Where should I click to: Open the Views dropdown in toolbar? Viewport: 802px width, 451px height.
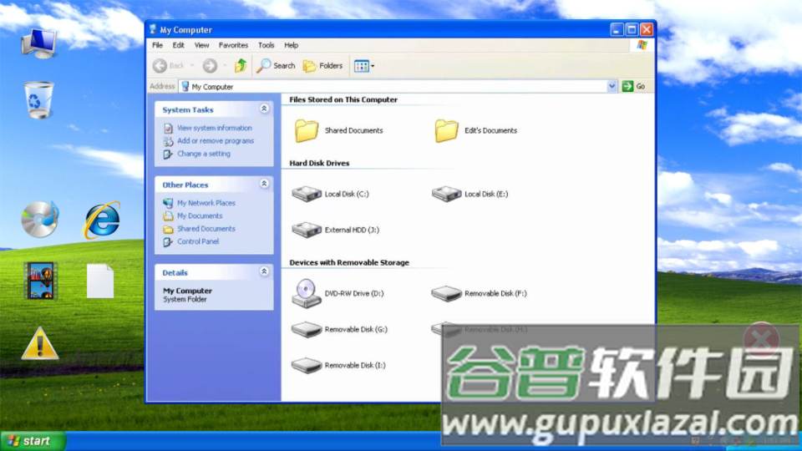(363, 65)
